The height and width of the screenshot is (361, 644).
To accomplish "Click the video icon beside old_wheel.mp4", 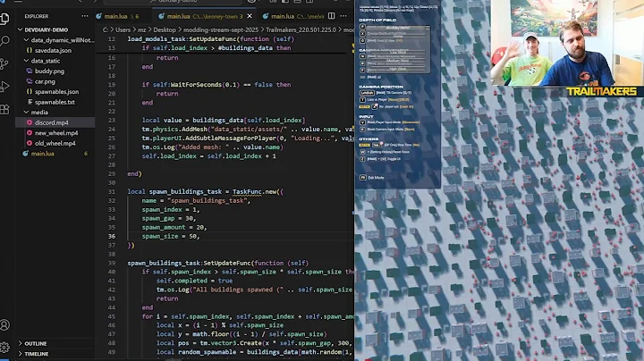I will (30, 143).
